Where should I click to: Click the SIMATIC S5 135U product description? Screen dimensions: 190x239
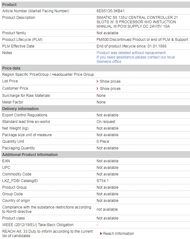pyautogui.click(x=137, y=22)
